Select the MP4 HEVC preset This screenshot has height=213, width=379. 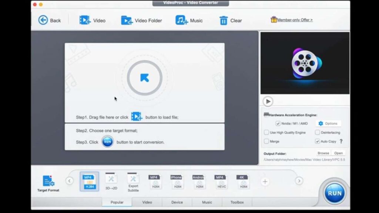[x=221, y=182]
